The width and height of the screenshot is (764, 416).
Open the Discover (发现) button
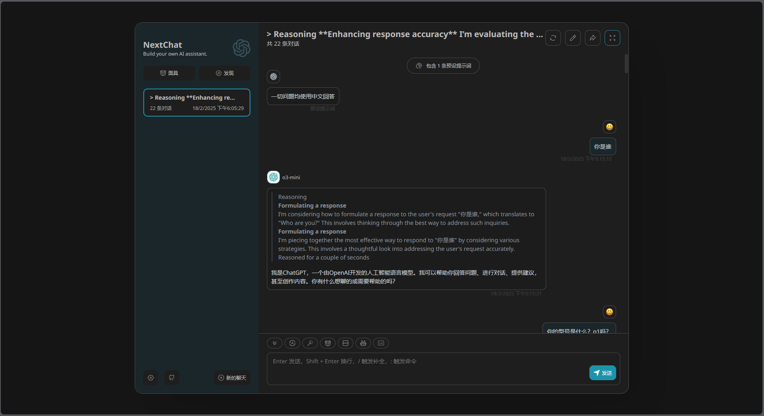click(x=225, y=73)
